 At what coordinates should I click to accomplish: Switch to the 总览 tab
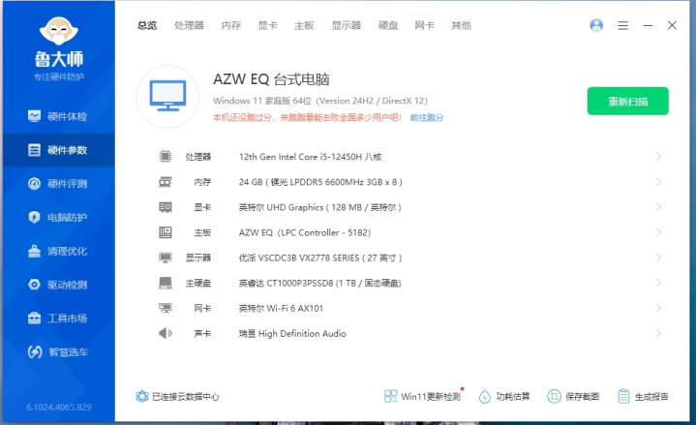click(147, 25)
